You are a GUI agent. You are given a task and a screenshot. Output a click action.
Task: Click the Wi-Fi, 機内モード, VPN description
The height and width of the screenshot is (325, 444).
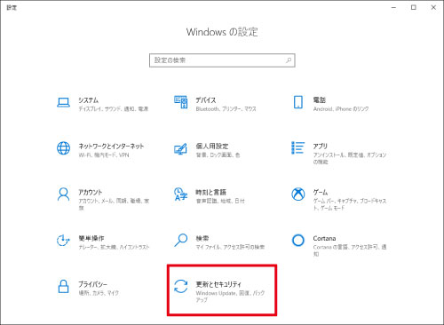(x=104, y=155)
